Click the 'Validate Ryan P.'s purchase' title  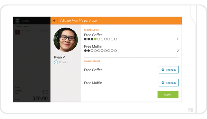78,21
